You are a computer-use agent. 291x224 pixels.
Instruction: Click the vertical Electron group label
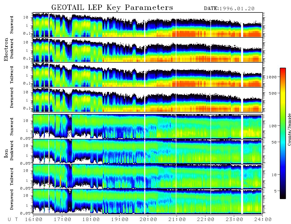[6, 49]
